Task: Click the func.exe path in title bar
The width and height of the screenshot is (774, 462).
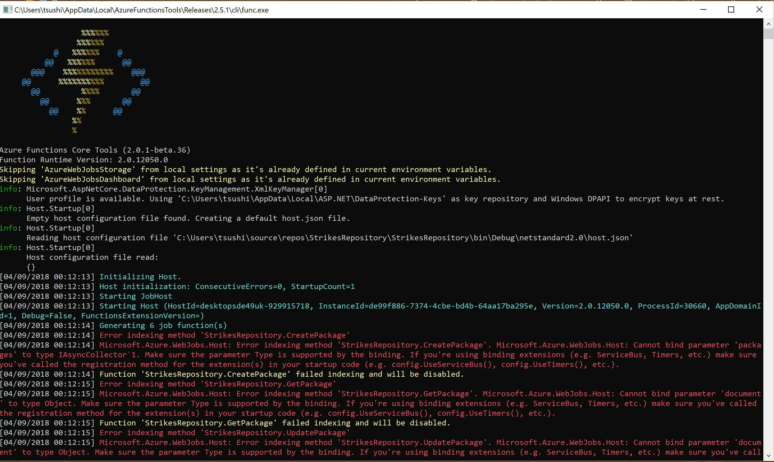Action: click(x=141, y=10)
